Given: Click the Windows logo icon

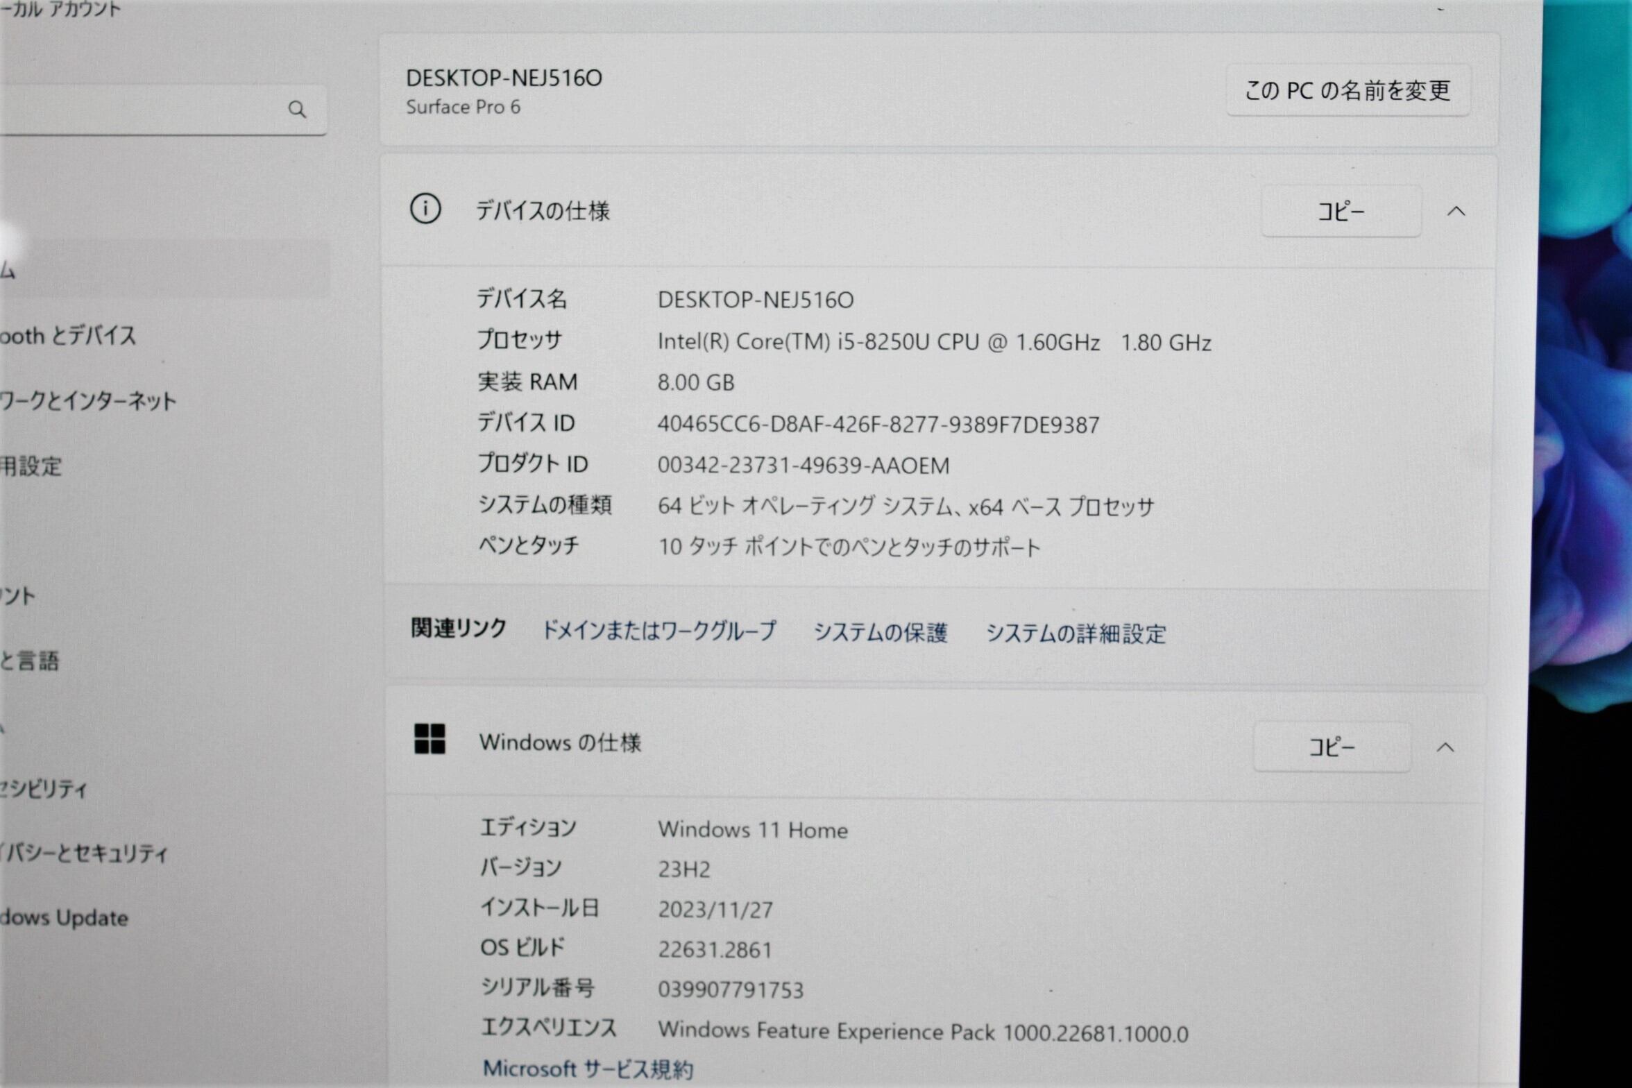Looking at the screenshot, I should pos(430,739).
